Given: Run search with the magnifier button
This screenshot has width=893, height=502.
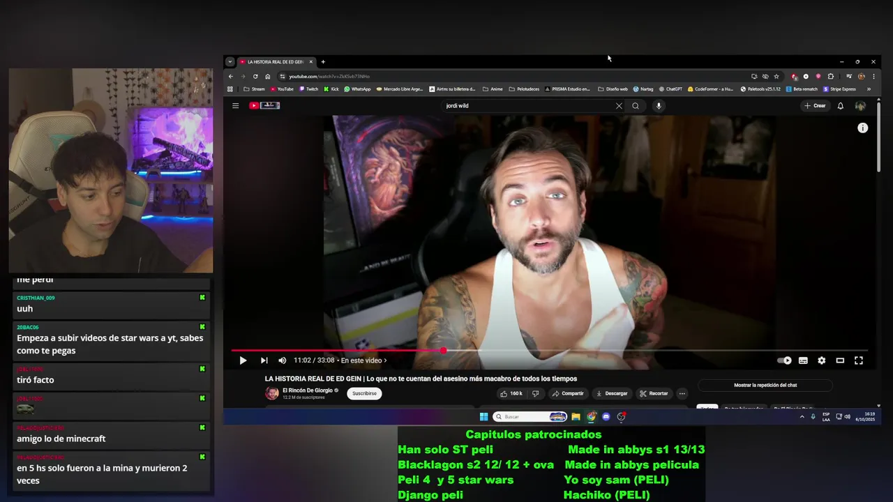Looking at the screenshot, I should coord(636,106).
